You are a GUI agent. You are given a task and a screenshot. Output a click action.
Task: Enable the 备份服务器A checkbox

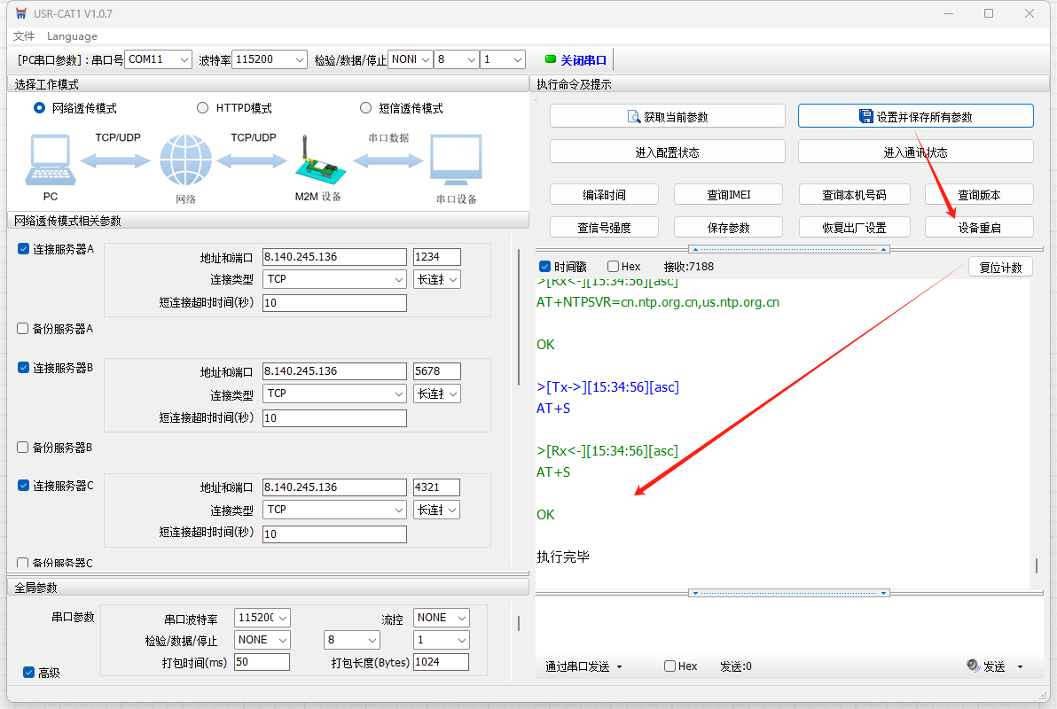23,329
